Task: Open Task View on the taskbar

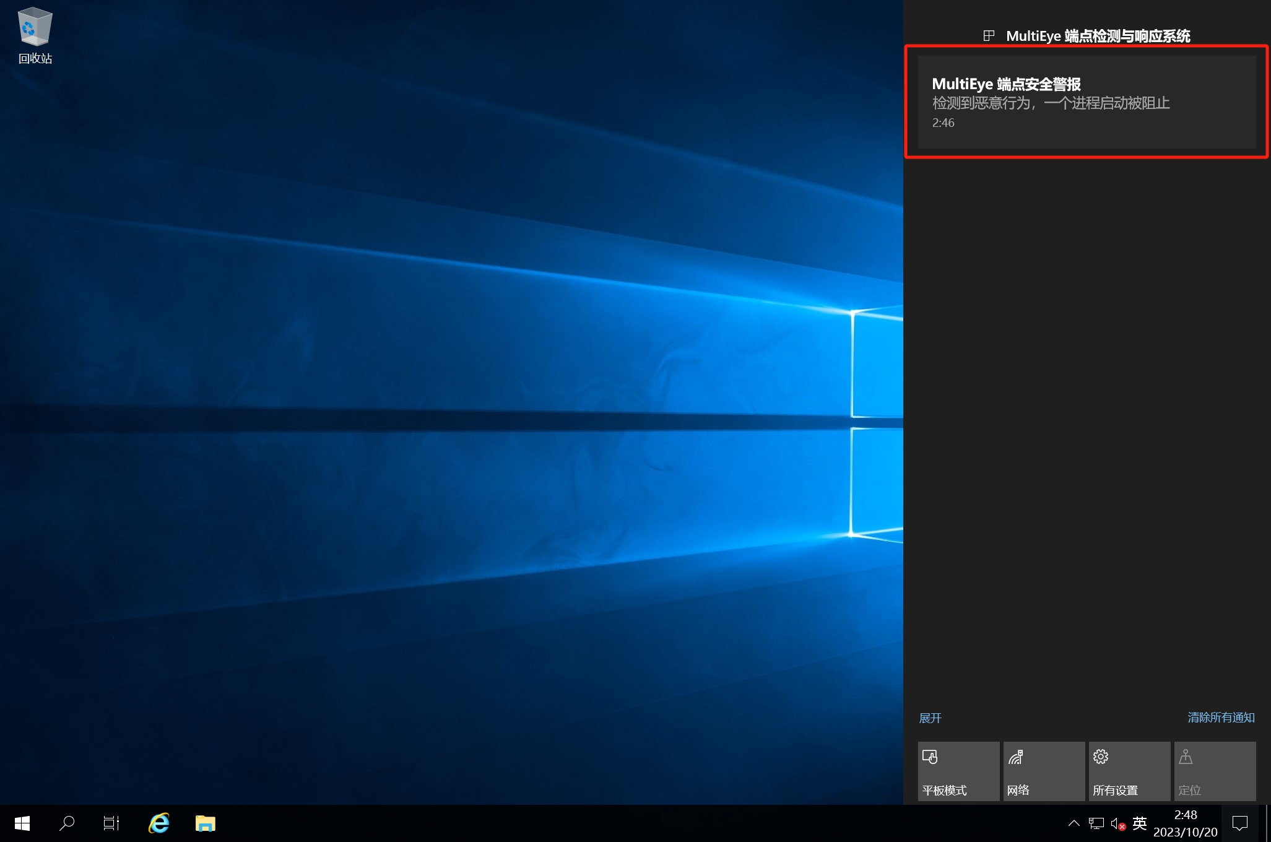Action: [x=111, y=823]
